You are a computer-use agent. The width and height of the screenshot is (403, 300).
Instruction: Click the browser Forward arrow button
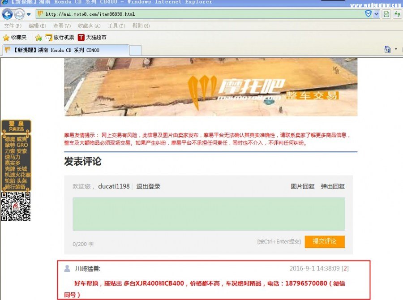pyautogui.click(x=19, y=14)
